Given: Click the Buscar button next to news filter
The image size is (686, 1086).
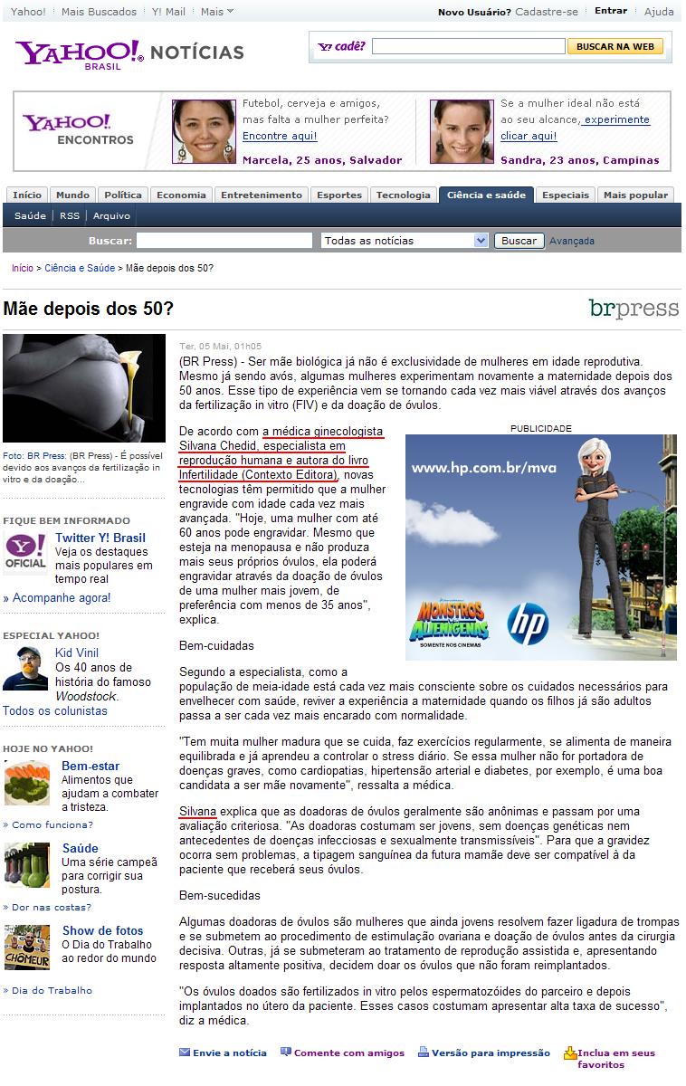Looking at the screenshot, I should [x=519, y=241].
